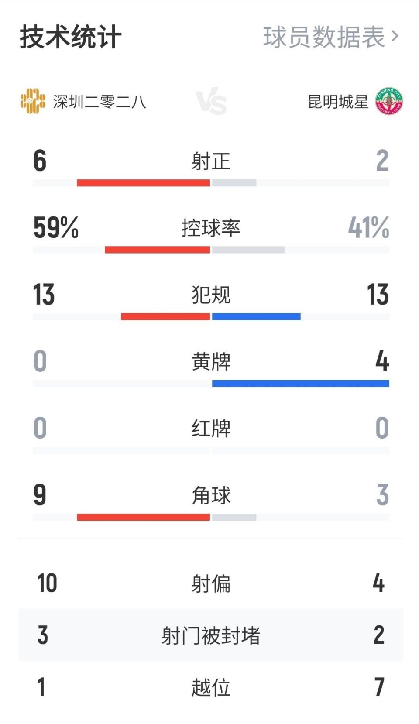Open the 昆明城星 team badge
Screen dimensions: 419x724
point(389,101)
